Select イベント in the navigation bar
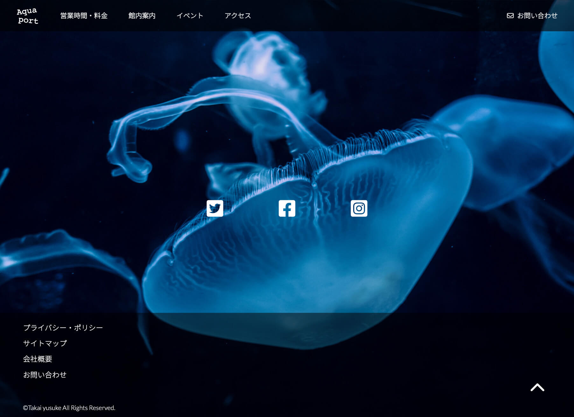 [x=190, y=16]
